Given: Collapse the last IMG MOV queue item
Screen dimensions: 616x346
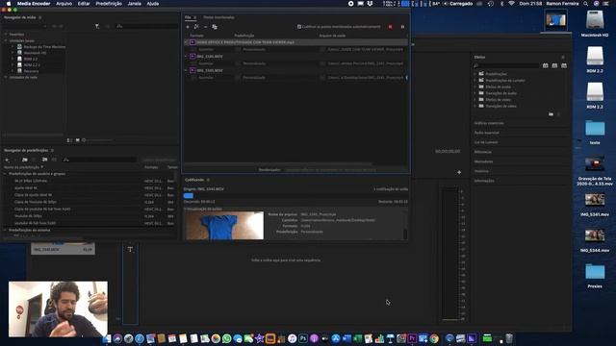Looking at the screenshot, I should pos(186,70).
